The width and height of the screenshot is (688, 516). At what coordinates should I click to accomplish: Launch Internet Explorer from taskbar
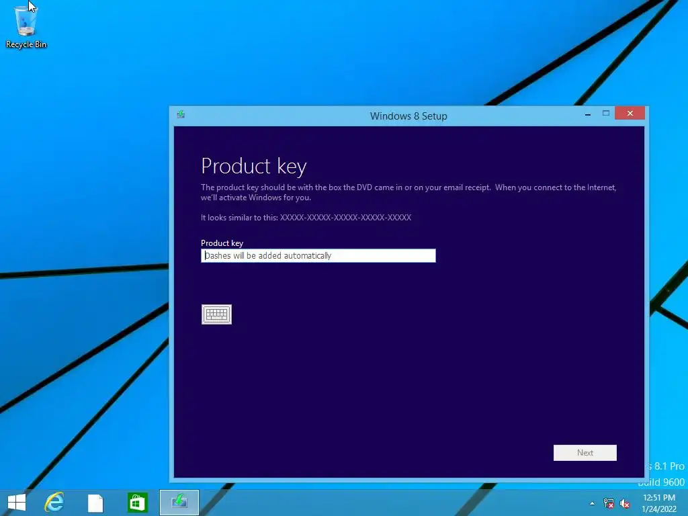[54, 503]
